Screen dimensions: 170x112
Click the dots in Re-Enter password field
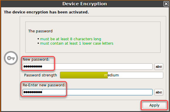[x=33, y=92]
